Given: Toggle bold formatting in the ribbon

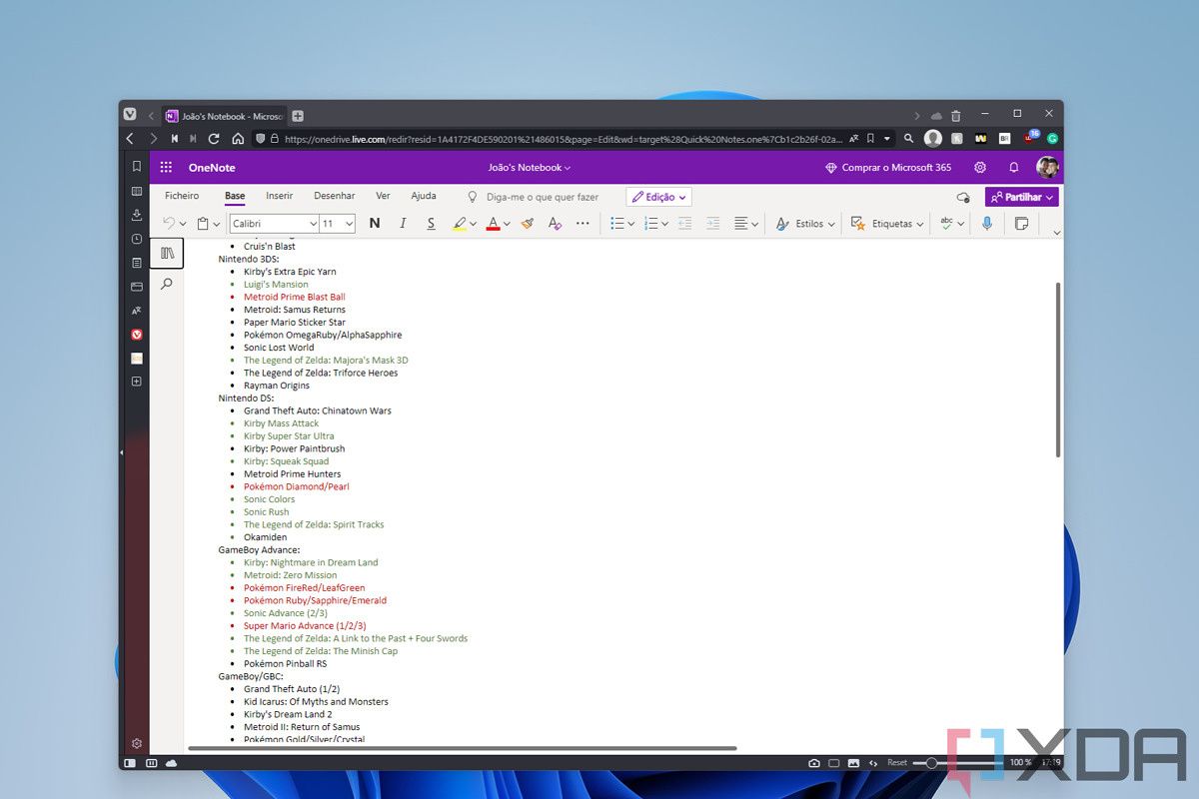Looking at the screenshot, I should click(375, 224).
